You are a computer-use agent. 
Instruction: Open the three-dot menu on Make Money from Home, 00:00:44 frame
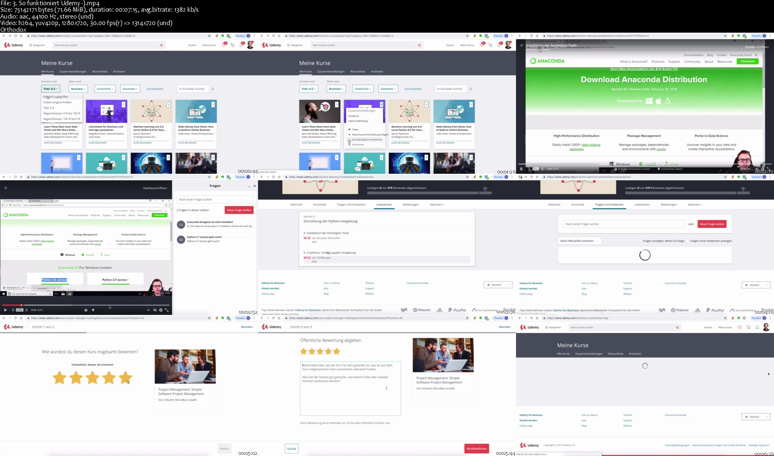pyautogui.click(x=213, y=104)
